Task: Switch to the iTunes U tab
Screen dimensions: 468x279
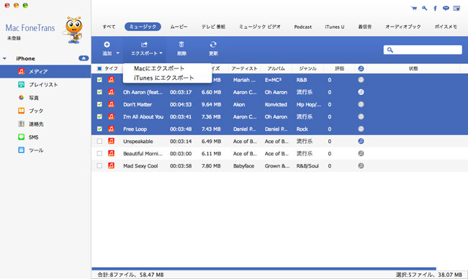Action: (x=335, y=27)
